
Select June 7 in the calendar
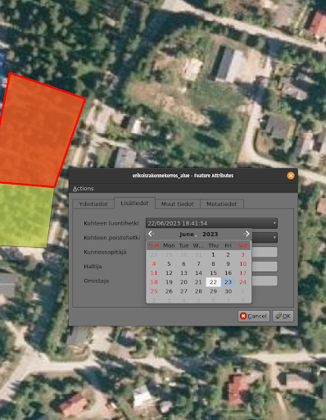pyautogui.click(x=198, y=264)
